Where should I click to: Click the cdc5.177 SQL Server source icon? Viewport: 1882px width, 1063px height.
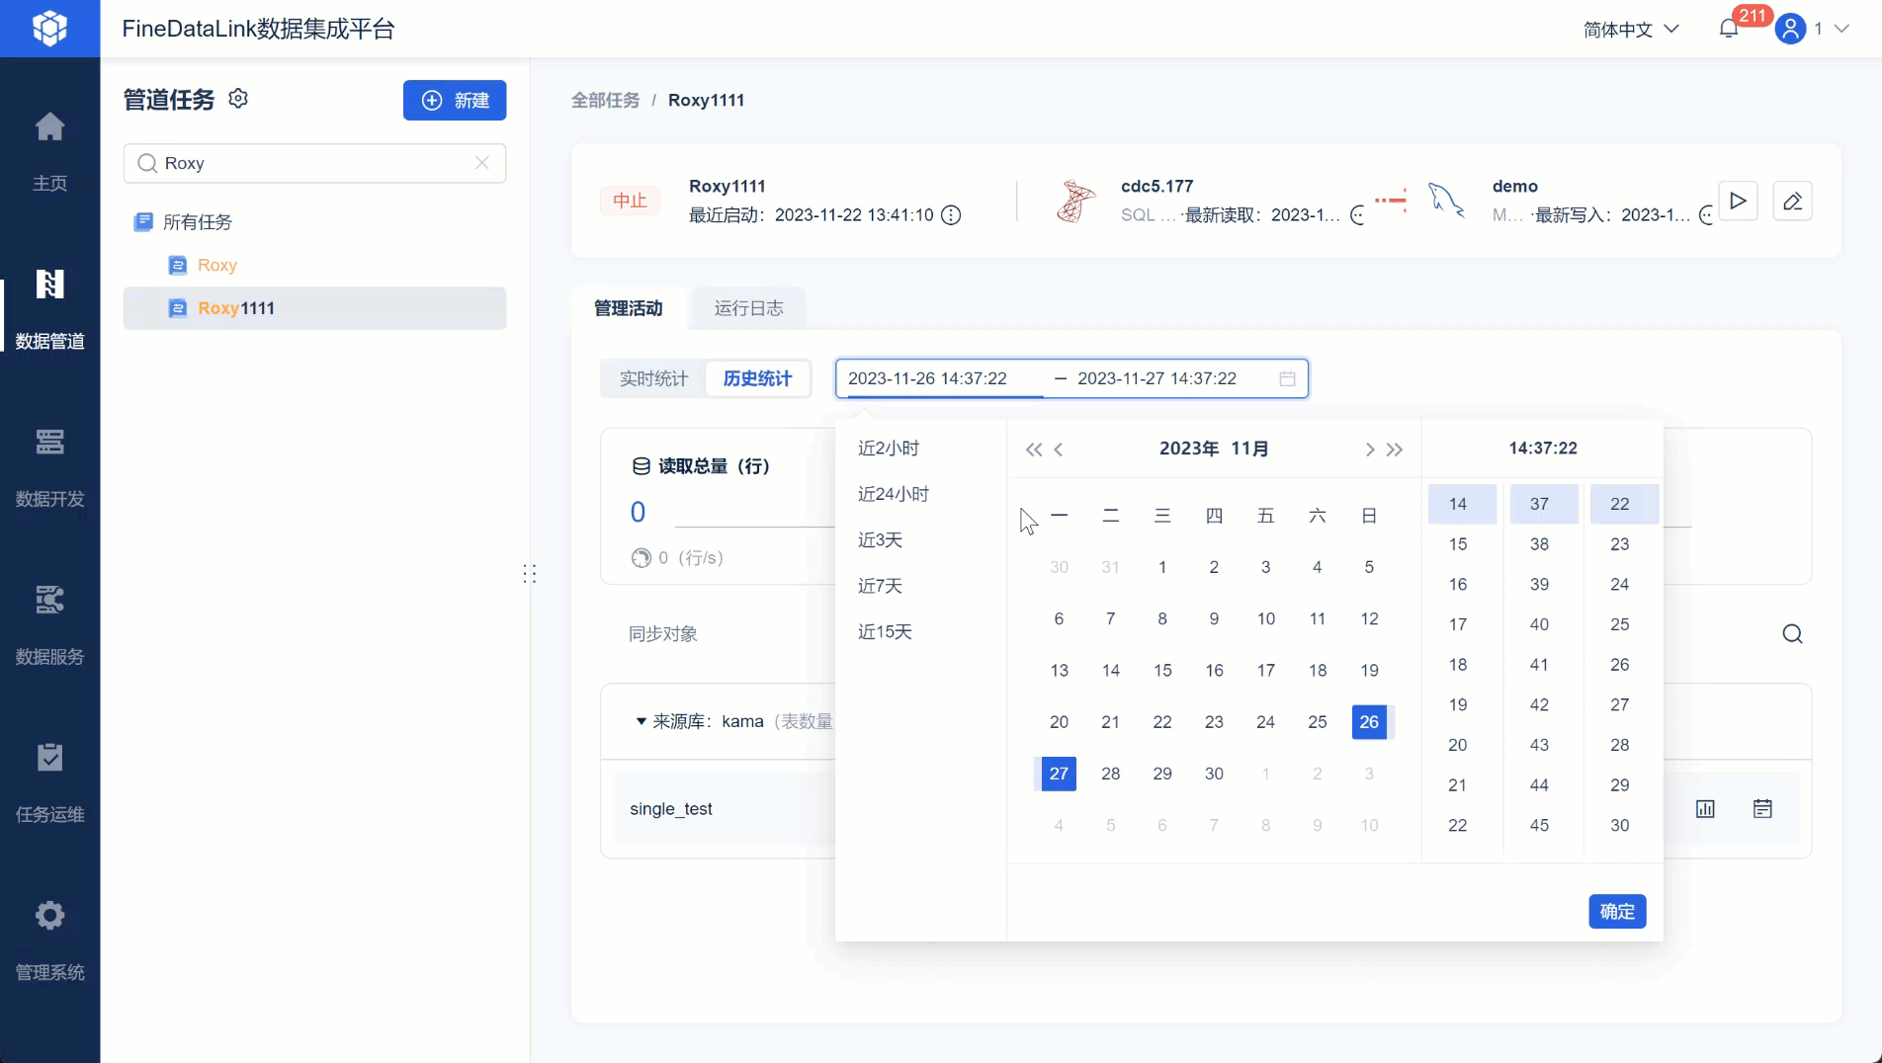pos(1075,201)
